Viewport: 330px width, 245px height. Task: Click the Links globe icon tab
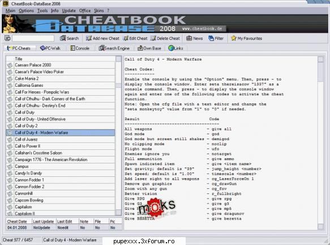click(171, 48)
